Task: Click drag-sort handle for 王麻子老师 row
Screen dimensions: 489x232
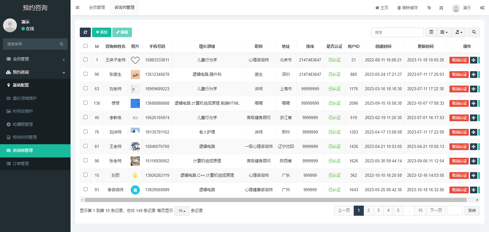Action: 473,60
